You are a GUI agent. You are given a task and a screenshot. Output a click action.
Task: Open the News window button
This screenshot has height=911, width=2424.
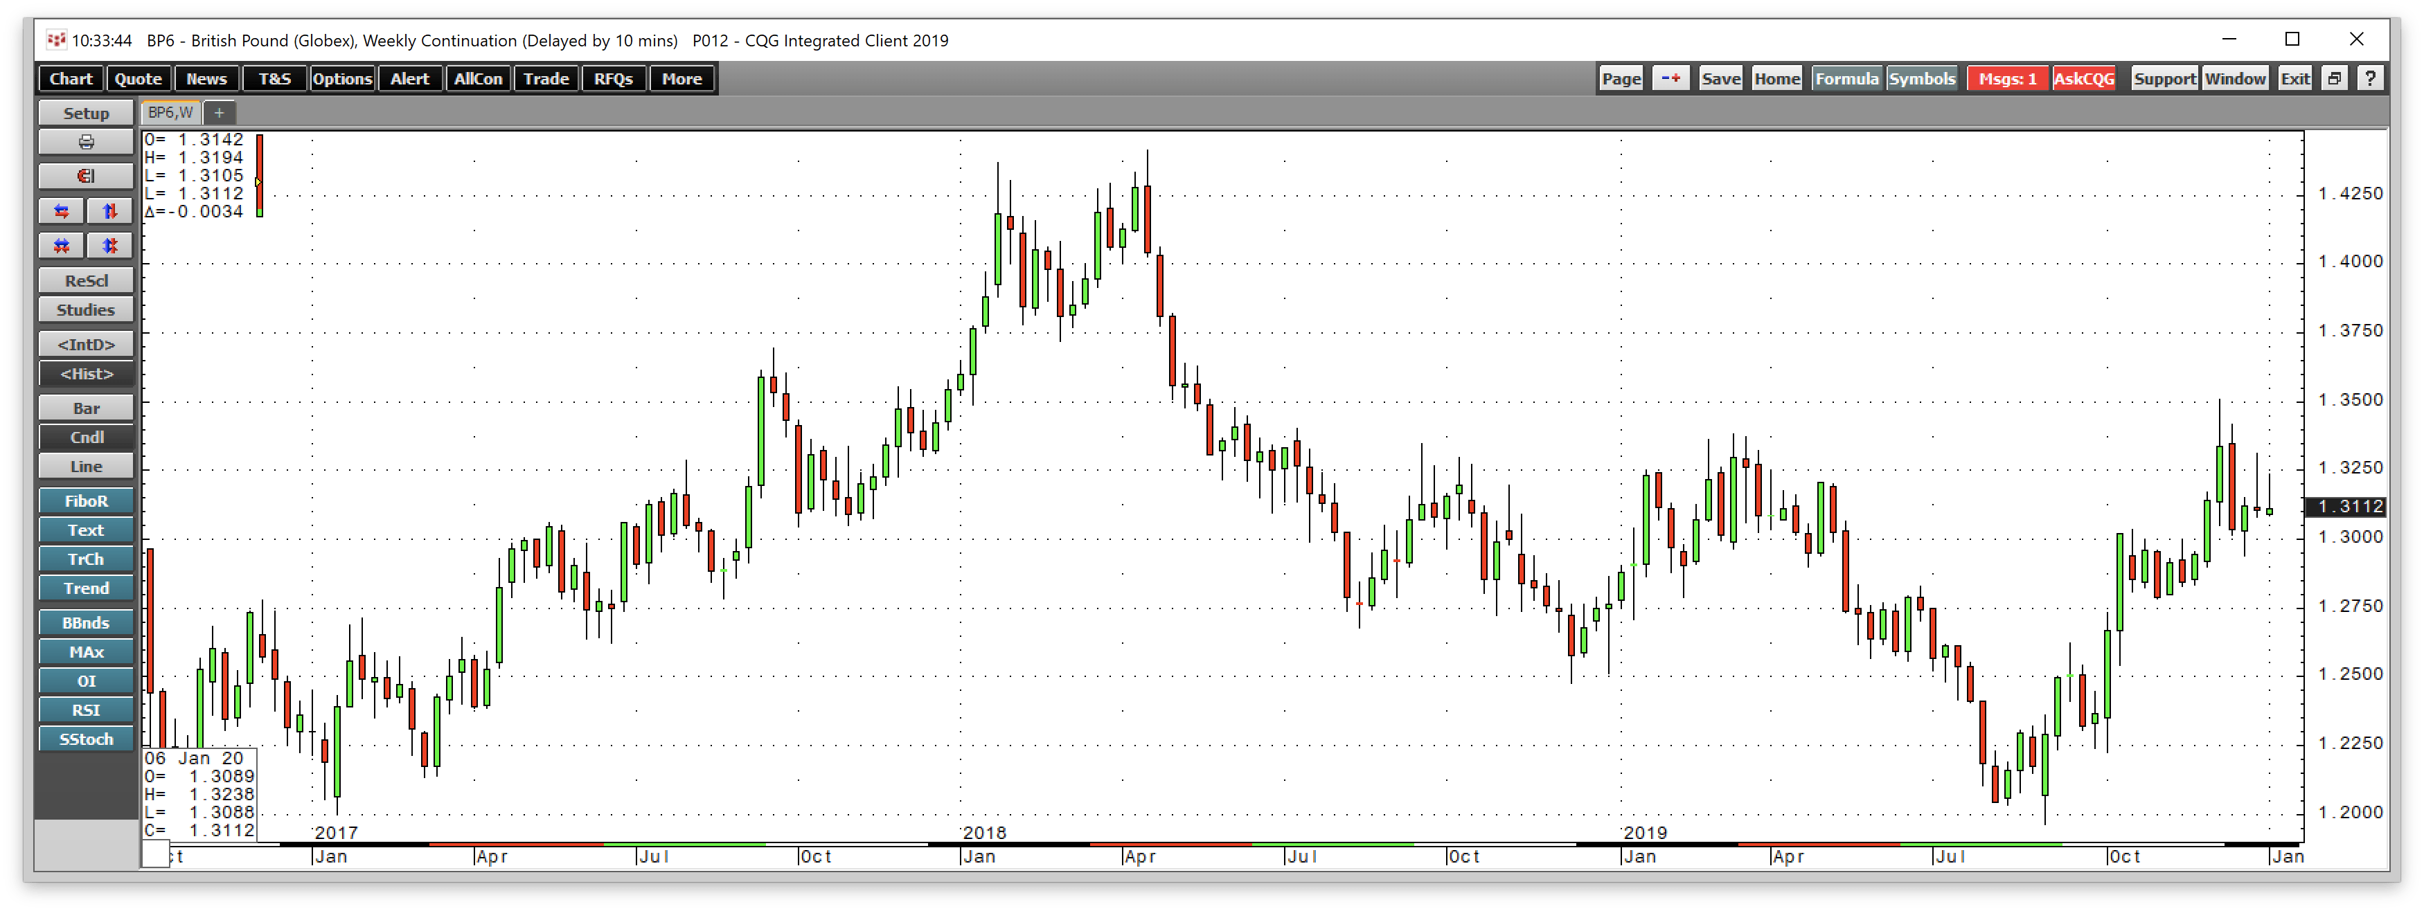pyautogui.click(x=206, y=79)
